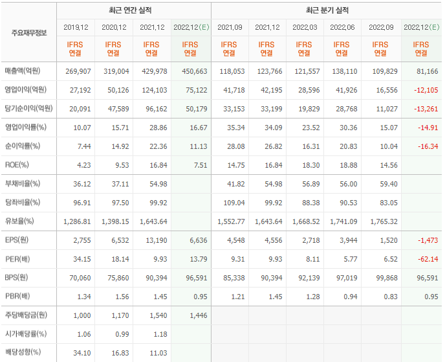Click negative operating margin -14.91
This screenshot has width=445, height=362.
click(428, 128)
